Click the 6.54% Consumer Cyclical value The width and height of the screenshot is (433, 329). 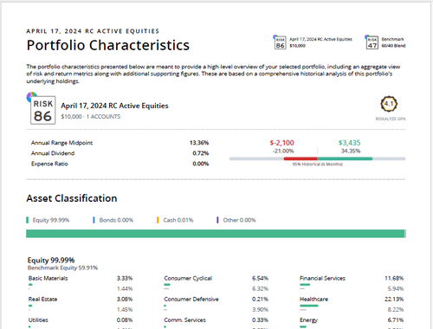[x=260, y=279]
